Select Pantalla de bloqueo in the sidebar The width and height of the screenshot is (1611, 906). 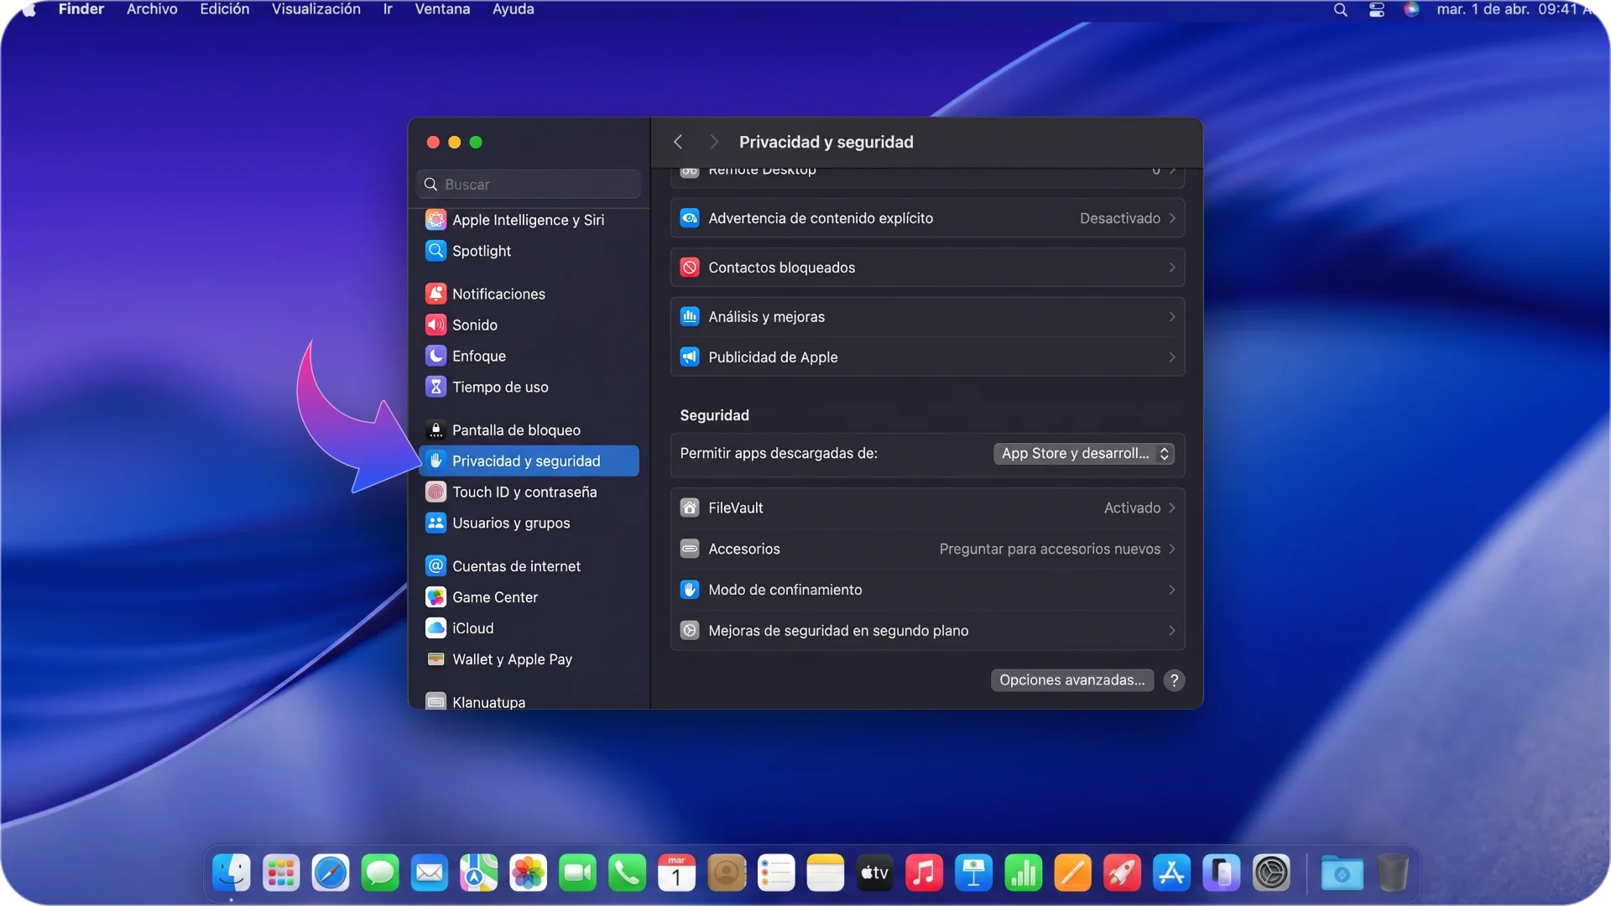[529, 430]
